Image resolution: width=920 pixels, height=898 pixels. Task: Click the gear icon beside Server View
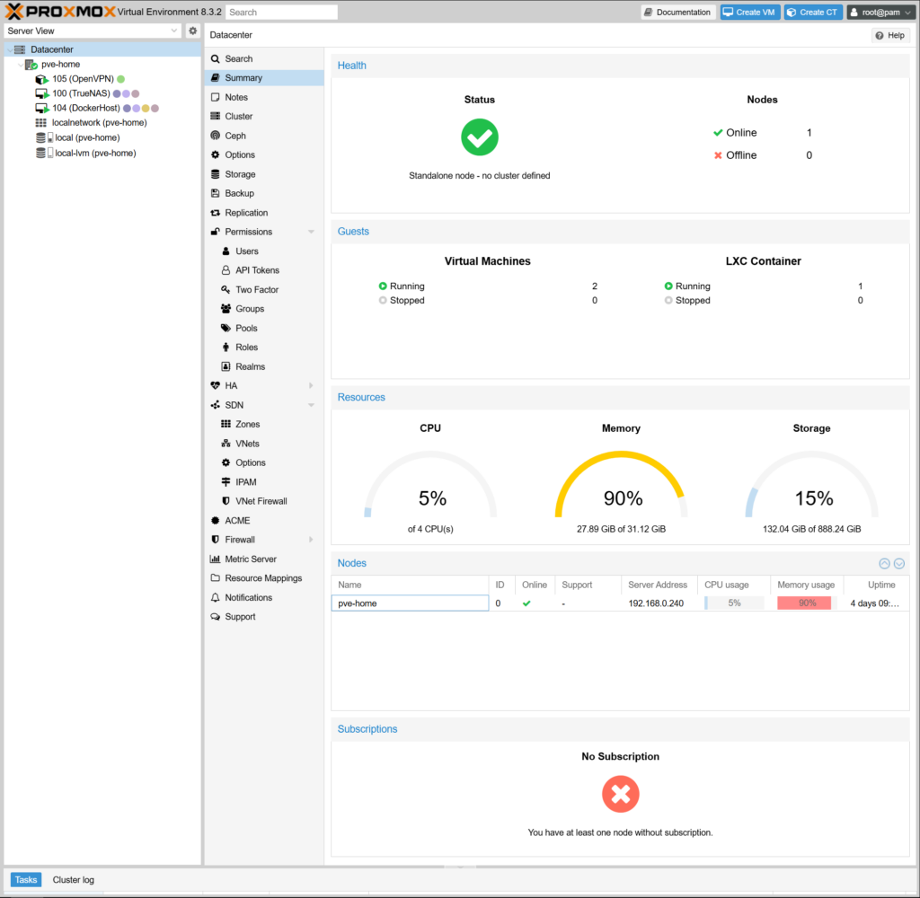pyautogui.click(x=192, y=31)
